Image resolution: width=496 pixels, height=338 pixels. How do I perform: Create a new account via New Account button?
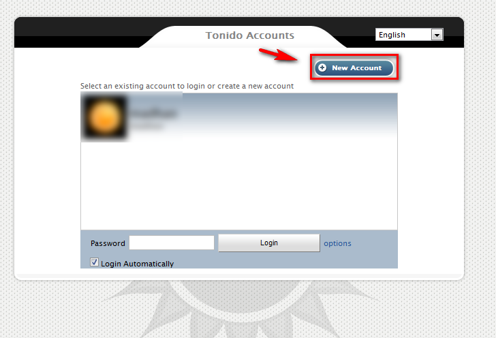click(354, 67)
